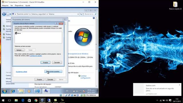Click the Quitar button
Screen dimensions: 183x103
[x=31, y=50]
